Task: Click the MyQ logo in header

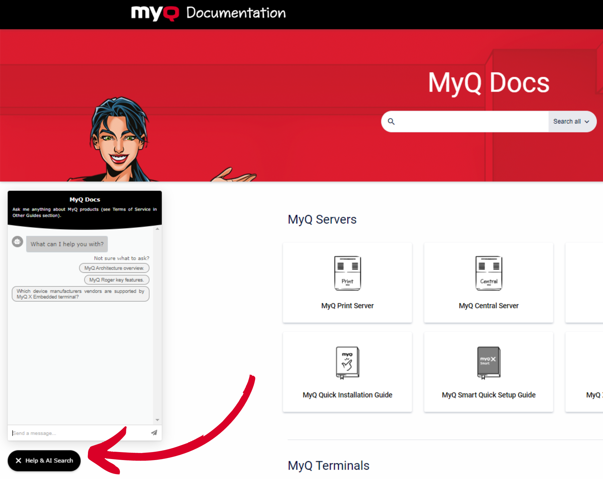Action: point(155,13)
